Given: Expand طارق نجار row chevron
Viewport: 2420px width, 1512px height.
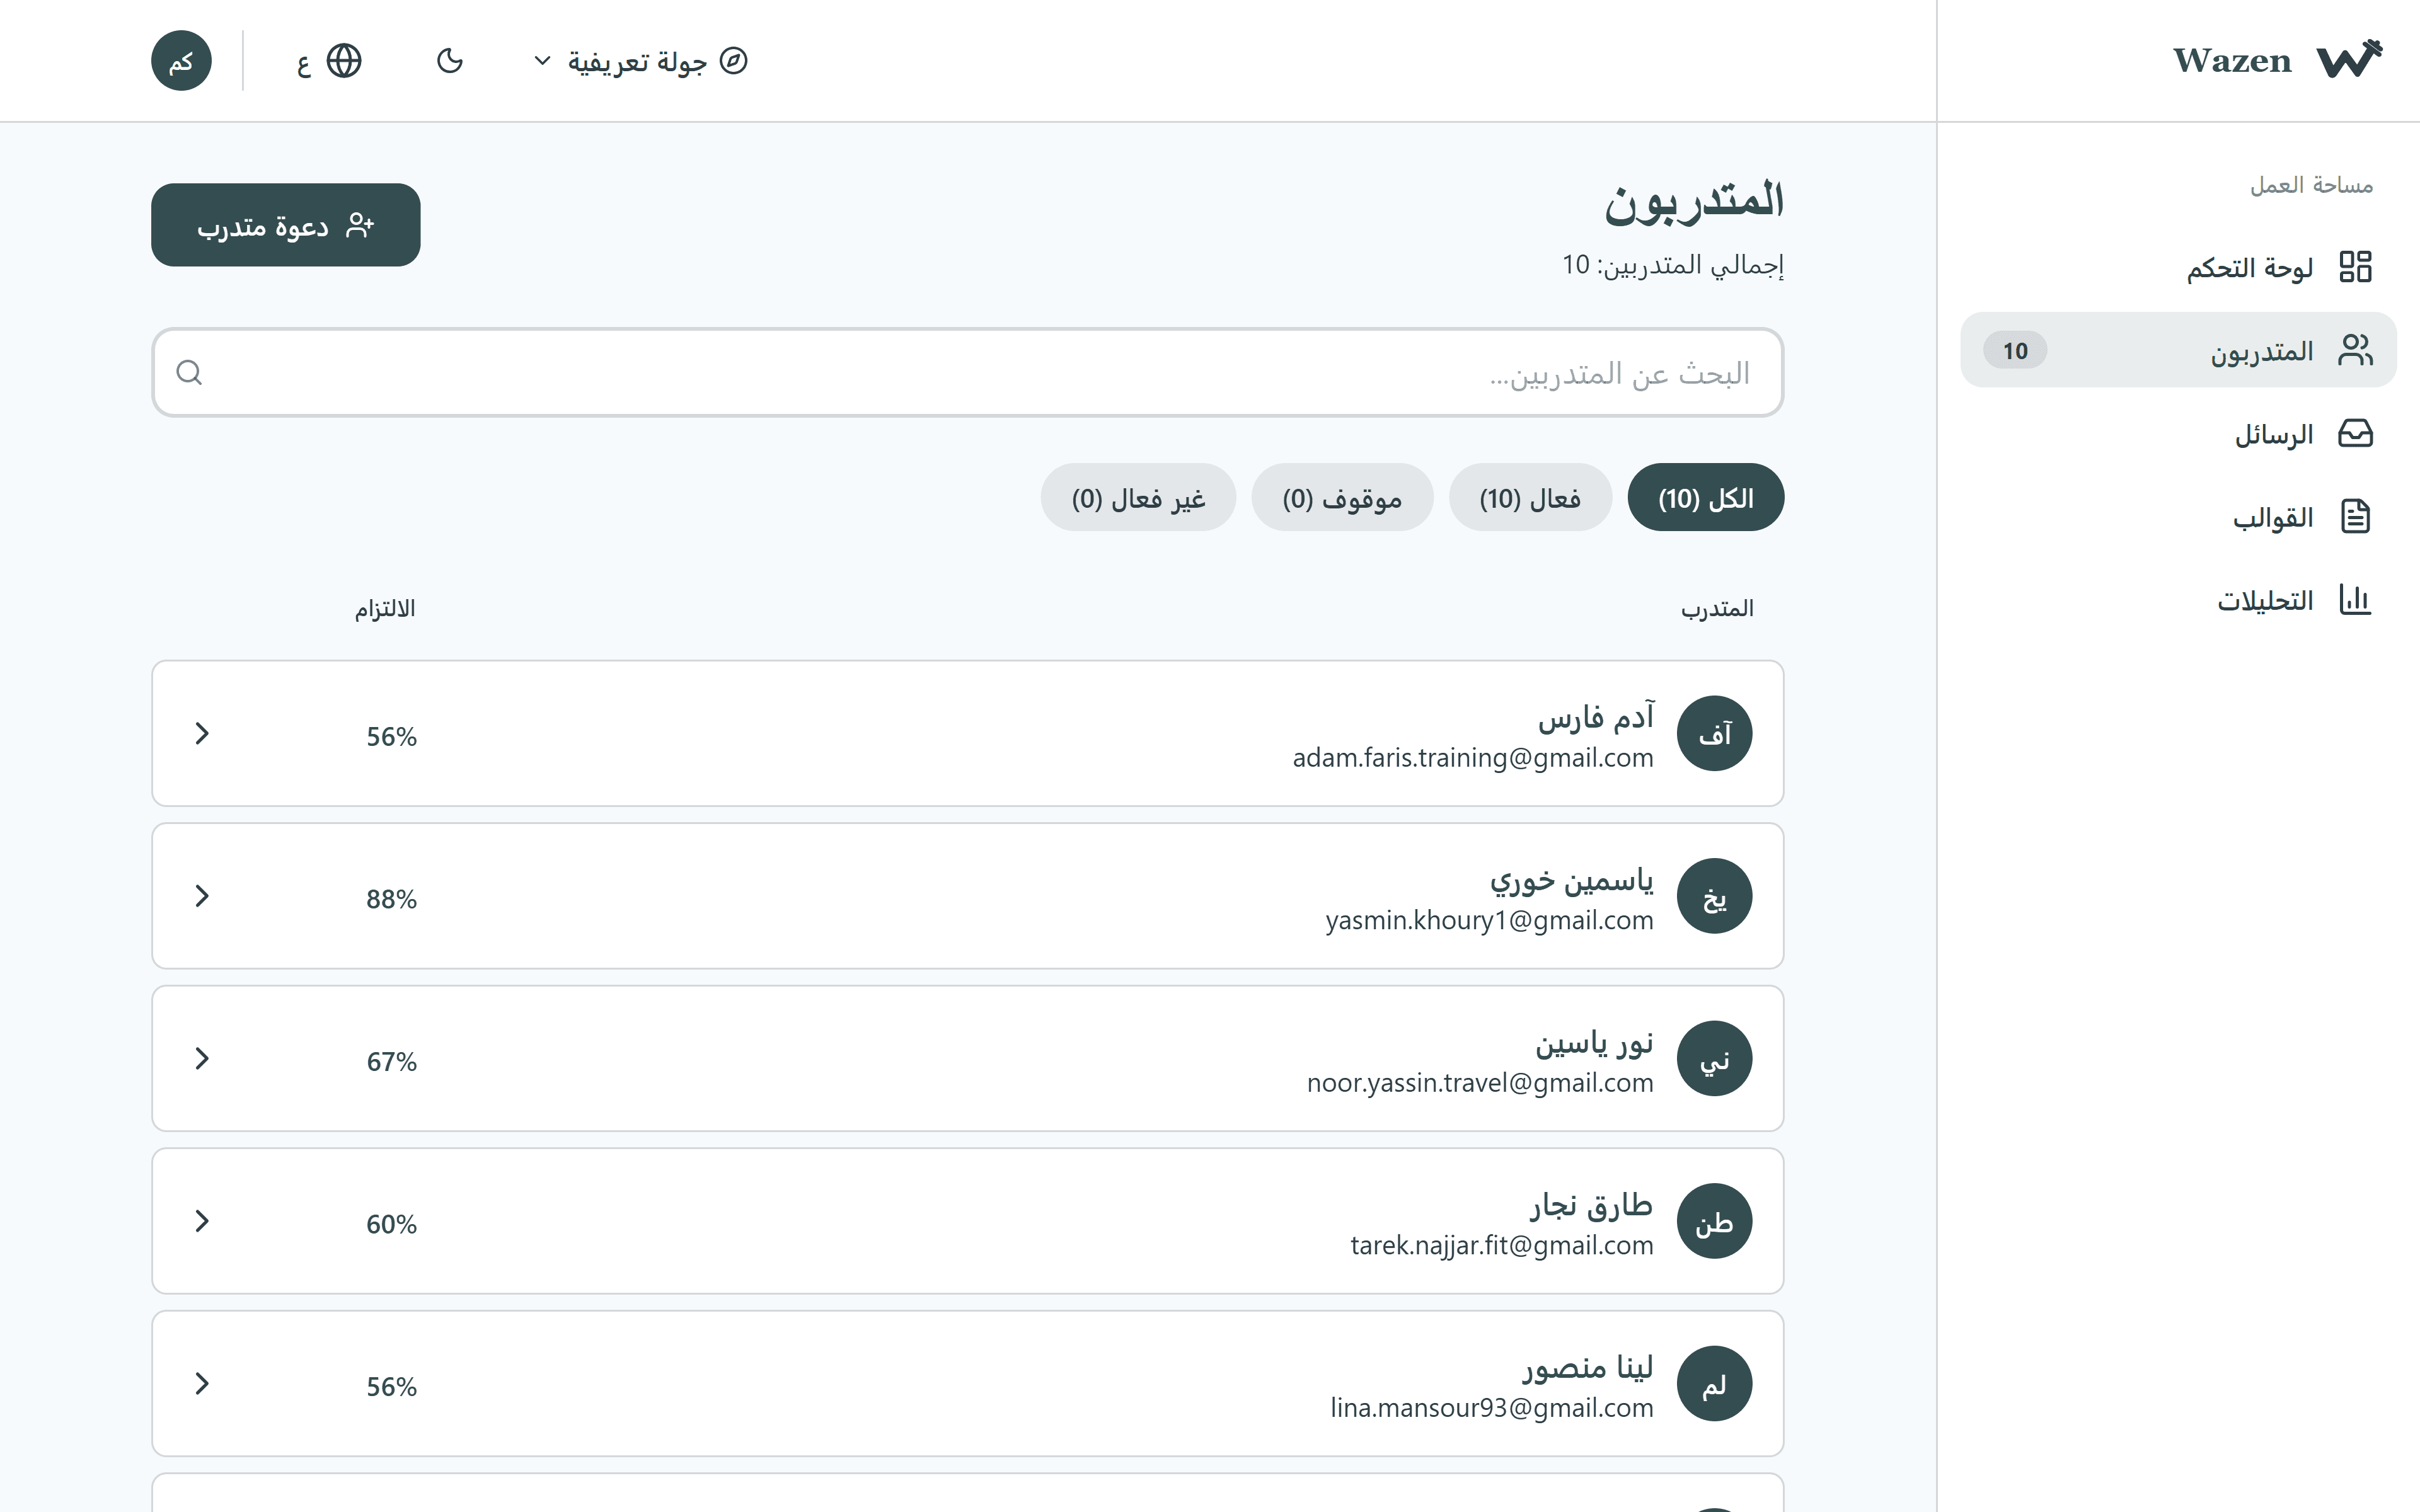Looking at the screenshot, I should 202,1222.
